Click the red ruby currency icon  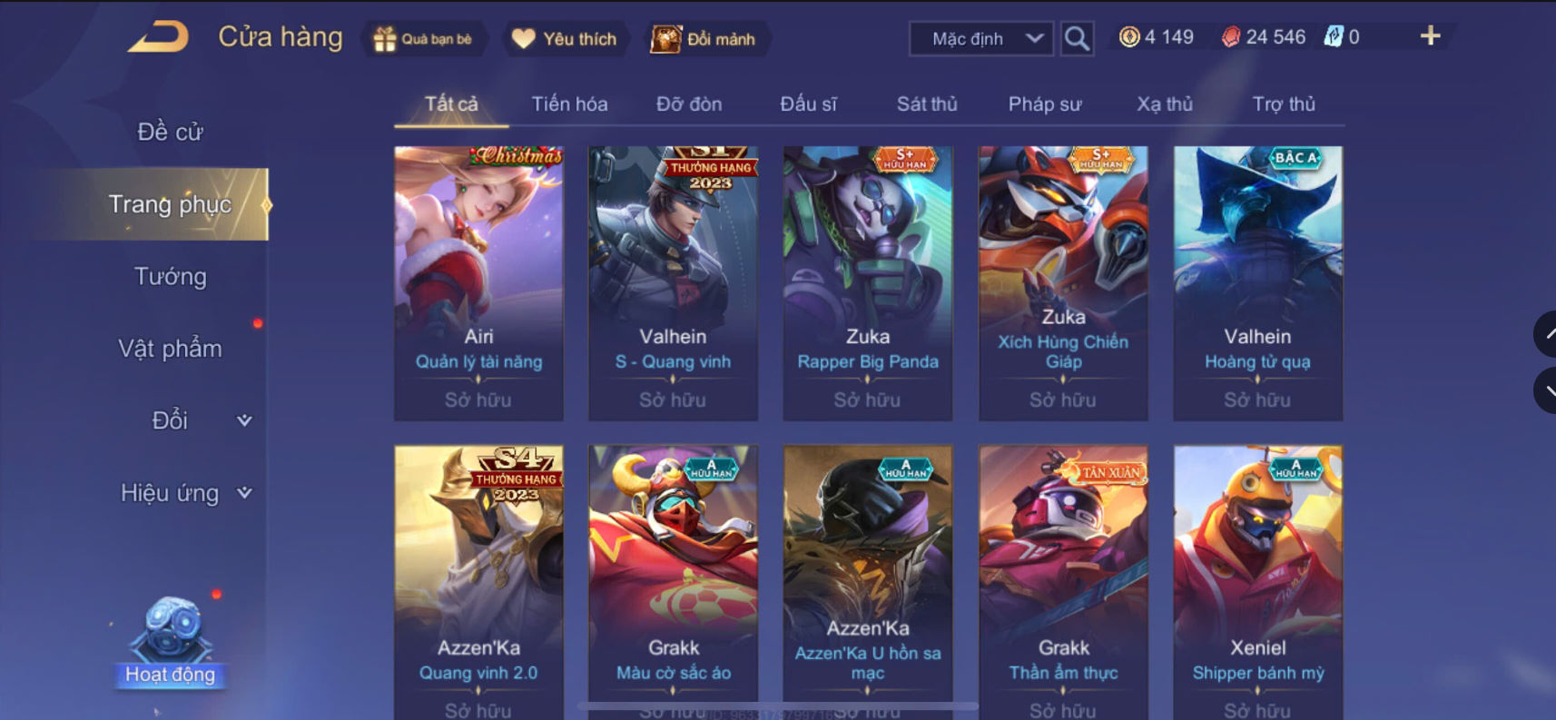click(x=1230, y=36)
